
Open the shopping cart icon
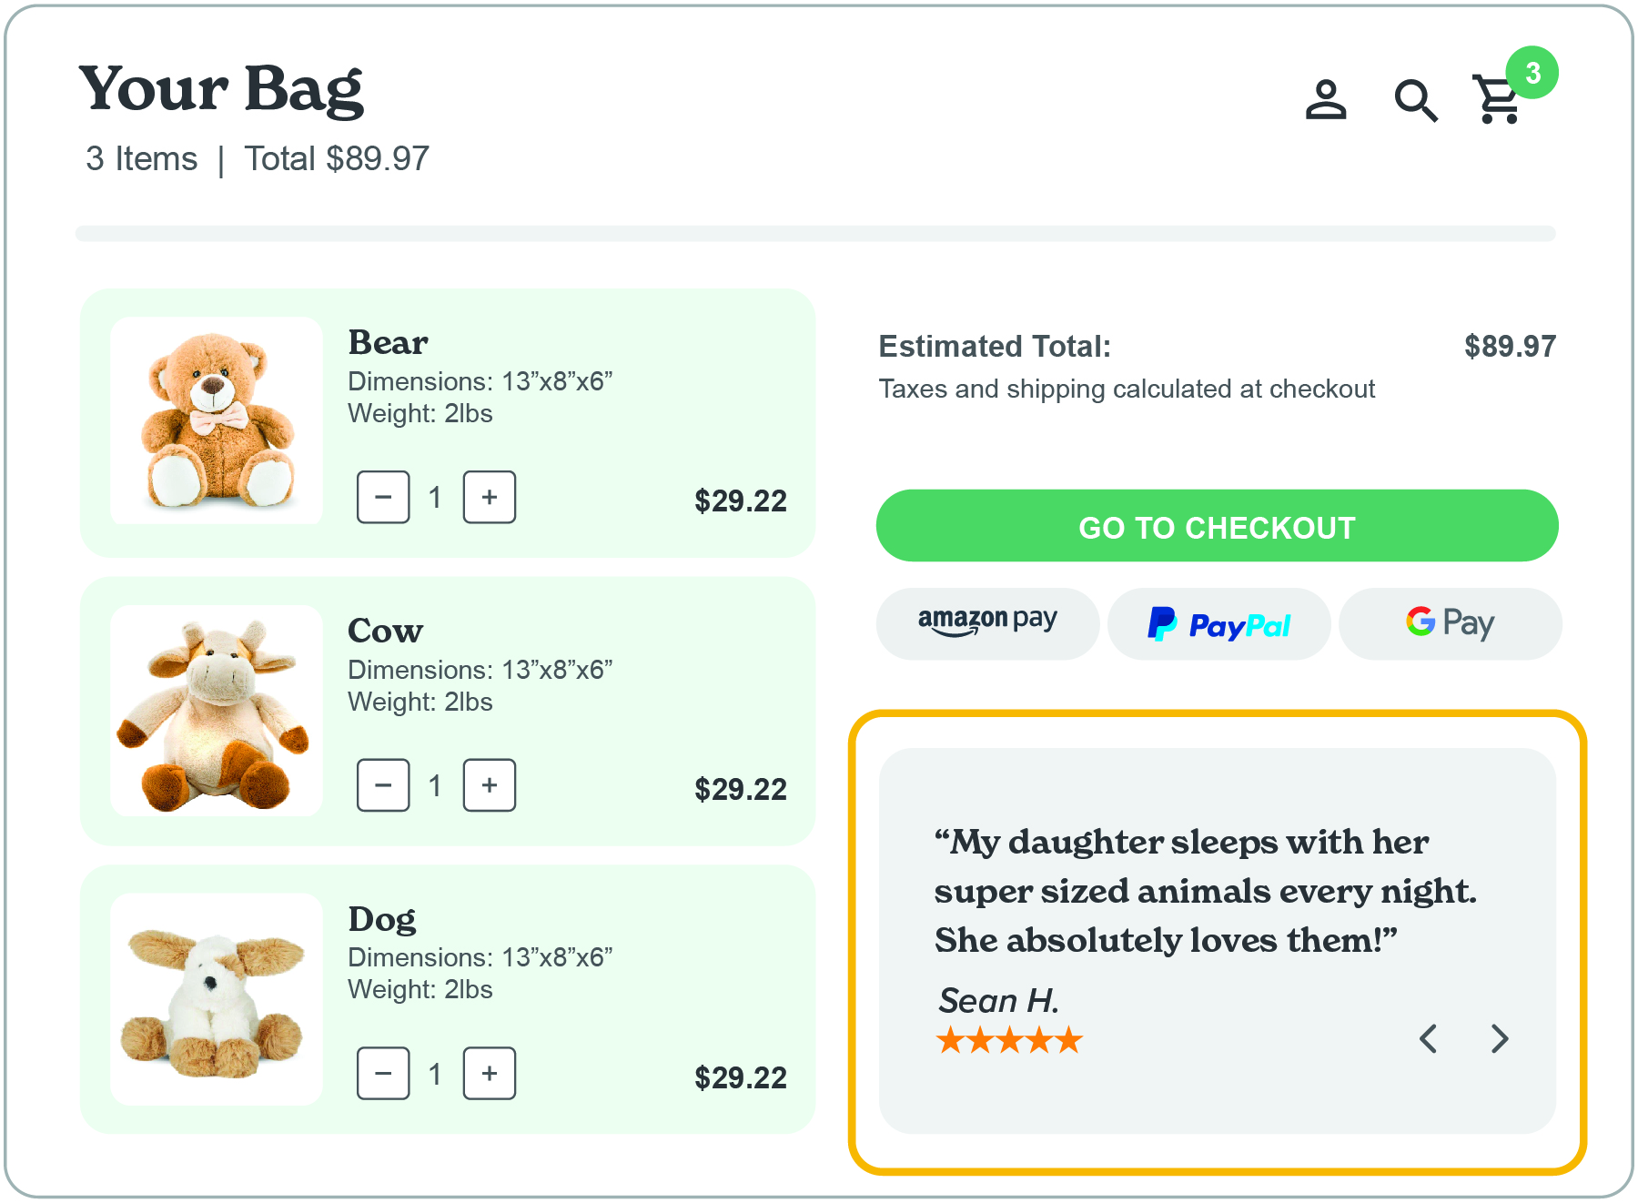tap(1496, 102)
